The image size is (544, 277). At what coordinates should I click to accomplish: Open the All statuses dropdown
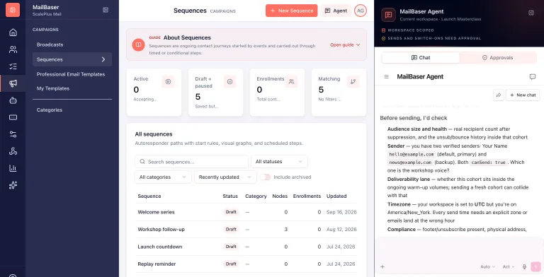[x=279, y=161]
